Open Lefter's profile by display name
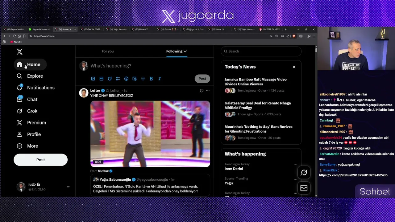The width and height of the screenshot is (395, 222). pos(95,91)
